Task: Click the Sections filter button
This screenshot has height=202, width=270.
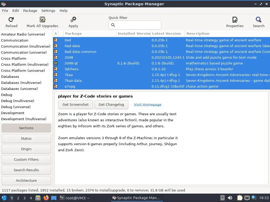Action: coord(26,128)
